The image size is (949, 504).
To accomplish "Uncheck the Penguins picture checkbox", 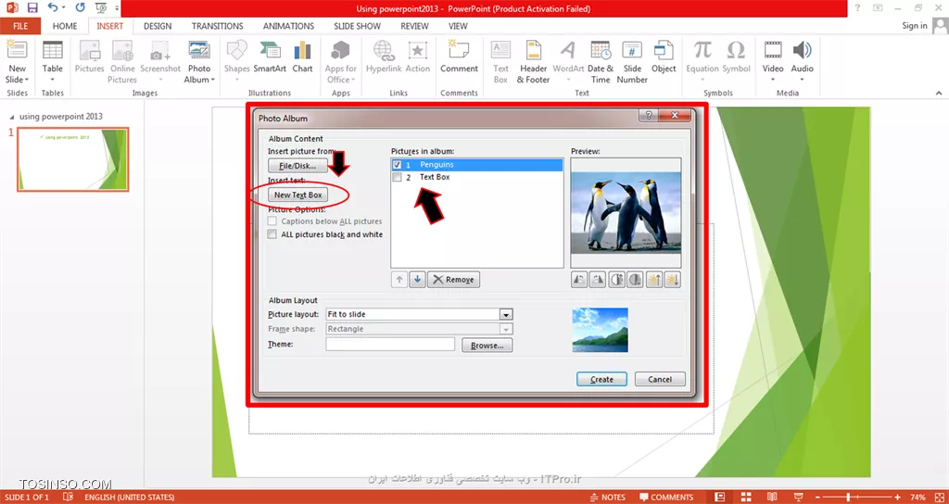I will pyautogui.click(x=397, y=165).
